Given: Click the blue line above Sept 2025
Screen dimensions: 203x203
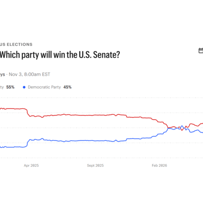Looking at the screenshot, I should [95, 140].
